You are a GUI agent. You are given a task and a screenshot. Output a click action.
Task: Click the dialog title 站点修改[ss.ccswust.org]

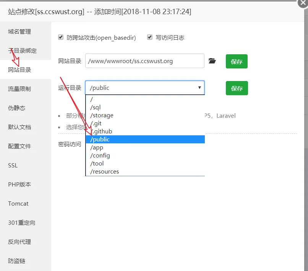[x=46, y=11]
